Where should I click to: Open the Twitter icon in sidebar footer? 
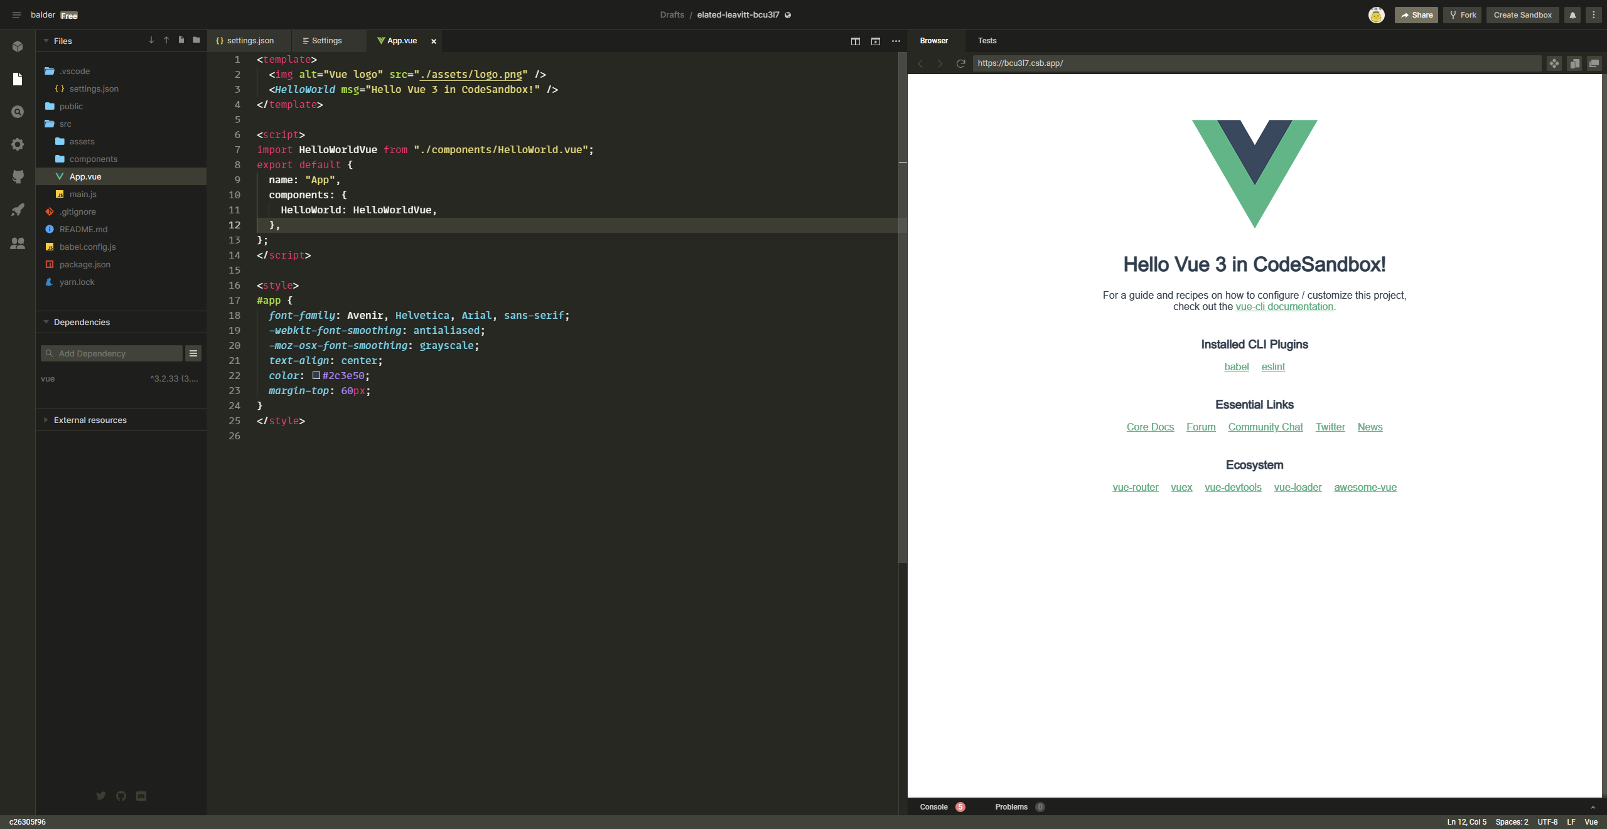[x=101, y=796]
